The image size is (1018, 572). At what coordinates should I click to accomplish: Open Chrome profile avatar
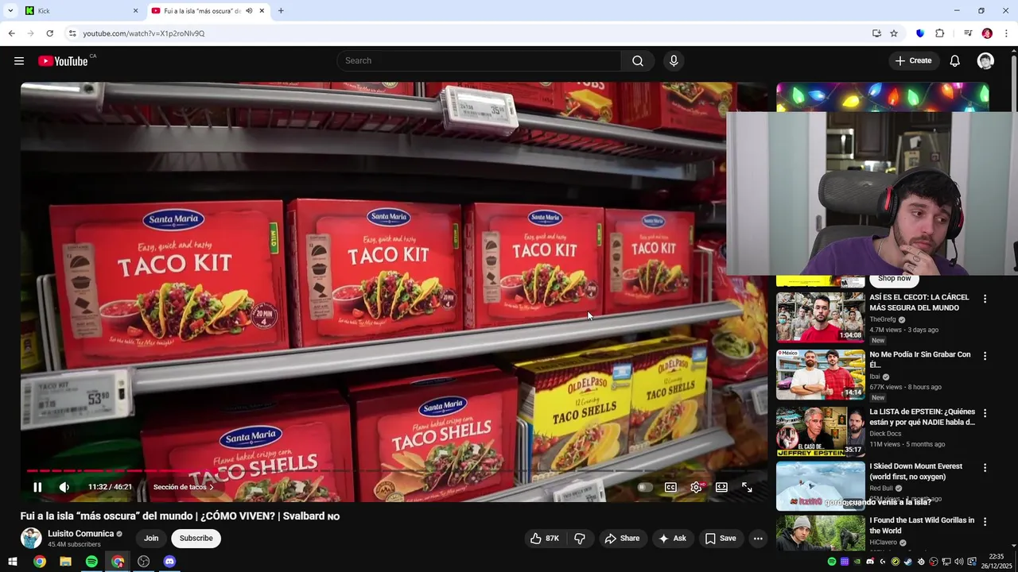tap(987, 33)
